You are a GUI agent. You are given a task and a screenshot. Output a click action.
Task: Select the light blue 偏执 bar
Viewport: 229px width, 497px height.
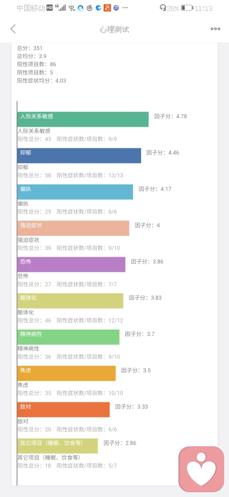coord(75,192)
